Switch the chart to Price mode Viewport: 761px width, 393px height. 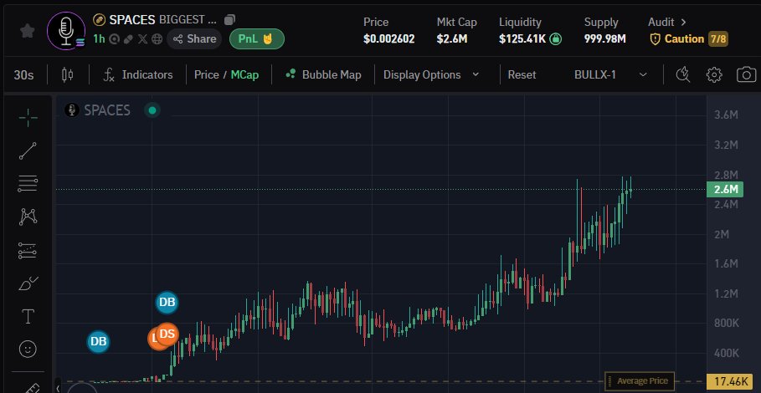click(206, 74)
